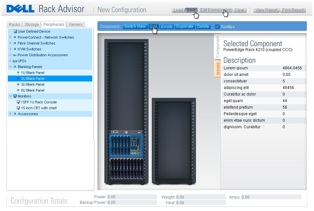Click the Clear button
This screenshot has height=211, width=314.
pyautogui.click(x=239, y=10)
